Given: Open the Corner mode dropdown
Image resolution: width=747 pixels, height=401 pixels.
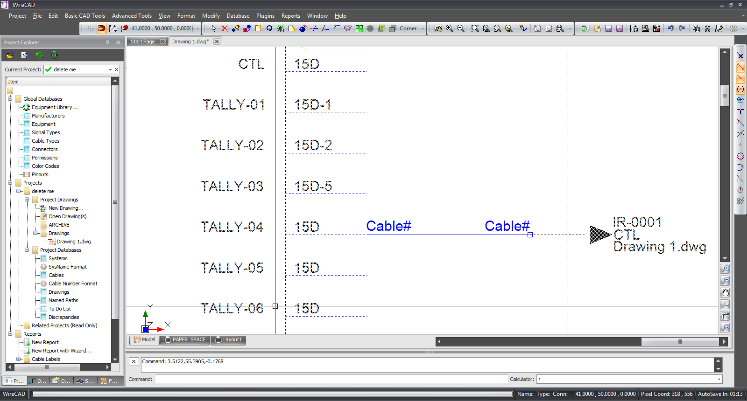Looking at the screenshot, I should (x=423, y=28).
